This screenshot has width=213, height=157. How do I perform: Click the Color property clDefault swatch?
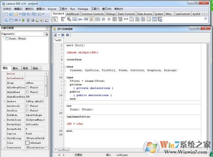coord(27,143)
